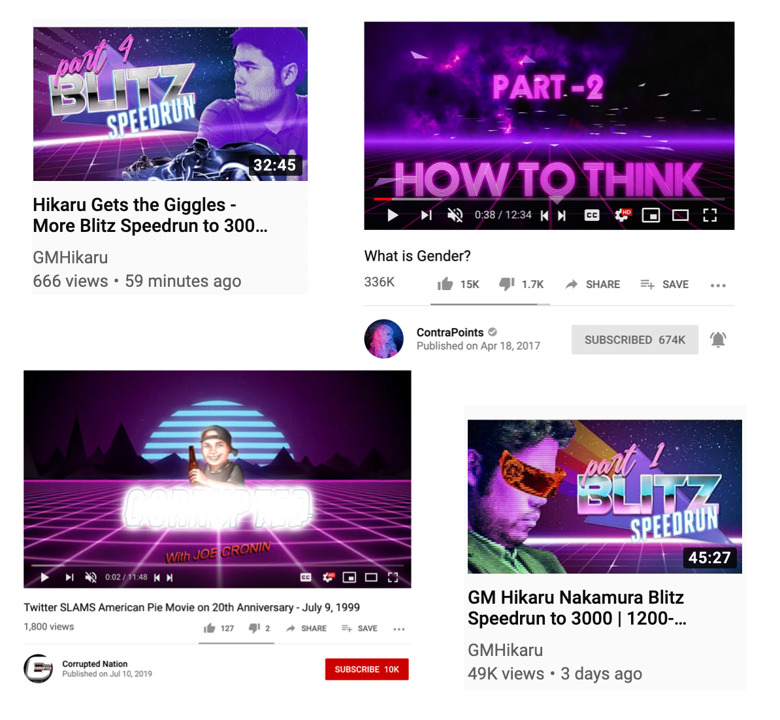Unmute the ContraPoints video player
The height and width of the screenshot is (720, 780).
[455, 216]
